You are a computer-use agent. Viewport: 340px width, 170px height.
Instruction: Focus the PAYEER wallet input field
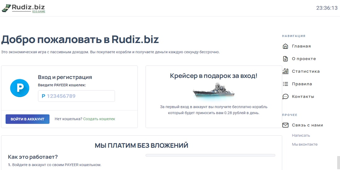76,96
